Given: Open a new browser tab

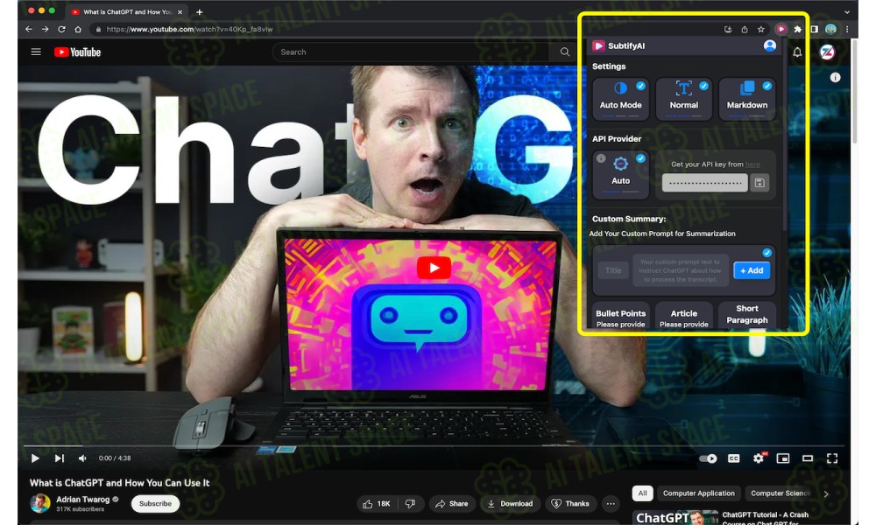Looking at the screenshot, I should click(x=200, y=11).
